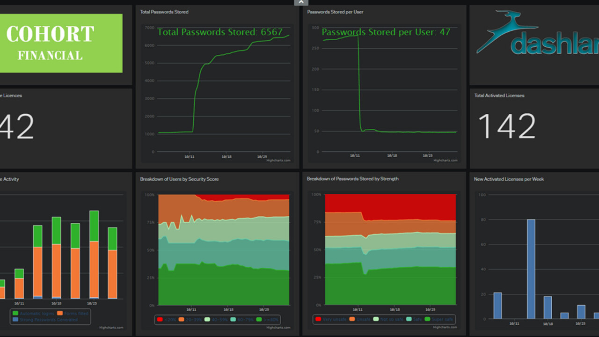Click the orange Unsafe legend icon
This screenshot has width=599, height=337.
[x=352, y=320]
